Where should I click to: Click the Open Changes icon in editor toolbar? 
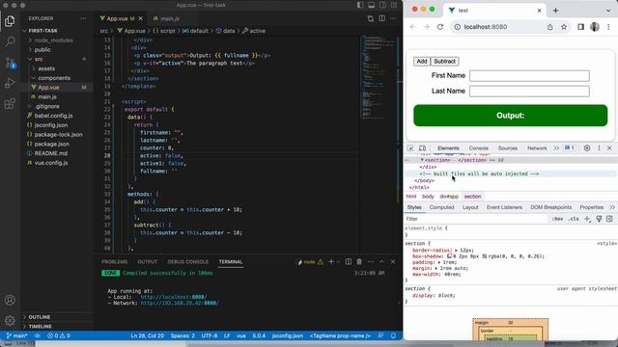click(370, 18)
